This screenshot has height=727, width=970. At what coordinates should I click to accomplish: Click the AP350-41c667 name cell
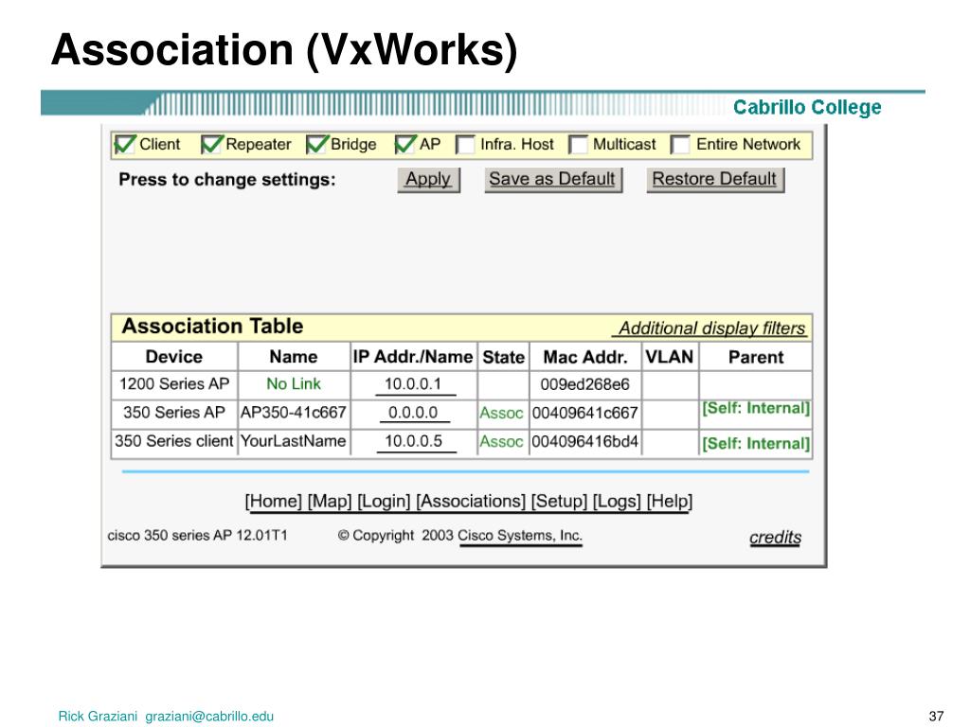point(294,413)
